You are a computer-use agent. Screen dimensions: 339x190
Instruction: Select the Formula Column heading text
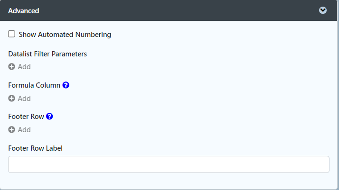[x=34, y=85]
